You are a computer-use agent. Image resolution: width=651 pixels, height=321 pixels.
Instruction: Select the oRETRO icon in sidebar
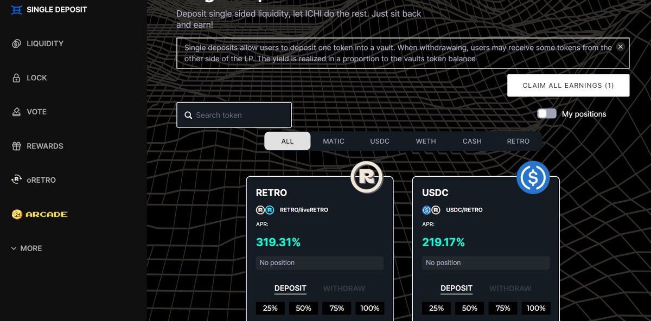[17, 180]
